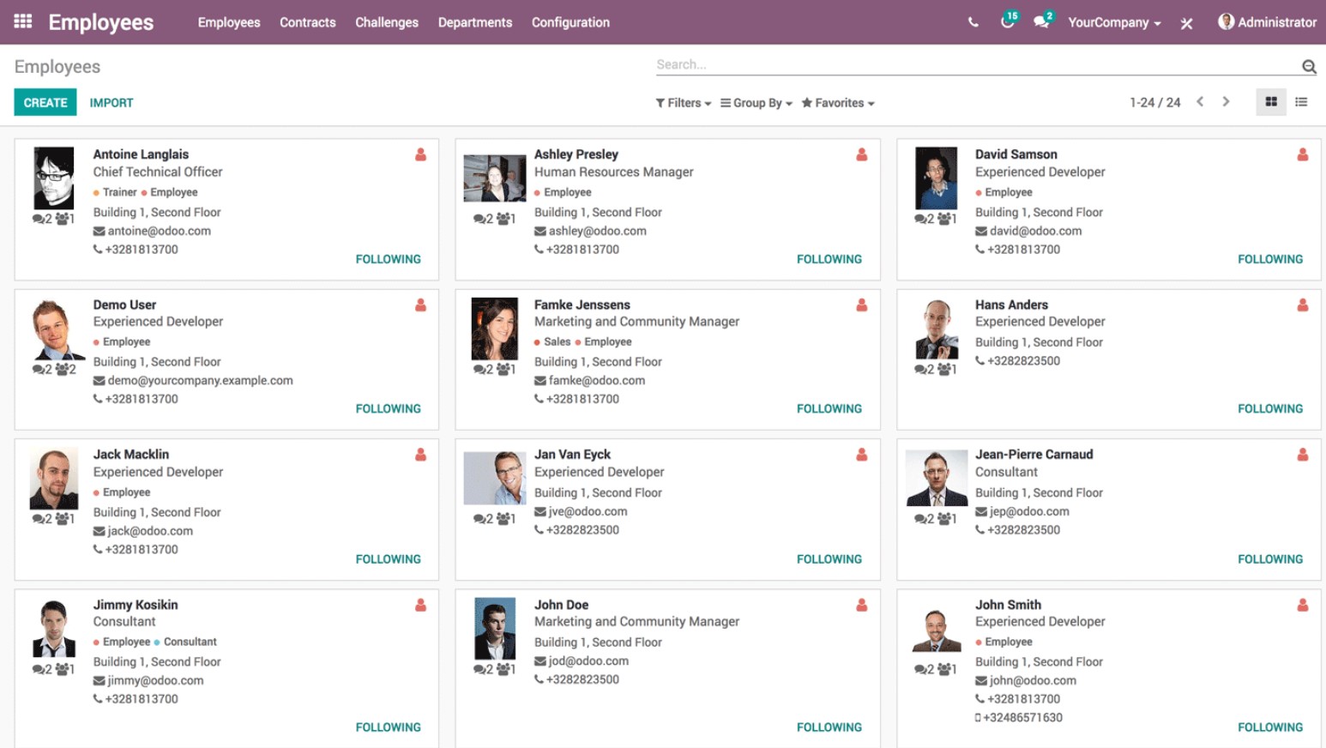Toggle FOLLOWING on Jack Macklin card
This screenshot has width=1326, height=748.
[388, 559]
